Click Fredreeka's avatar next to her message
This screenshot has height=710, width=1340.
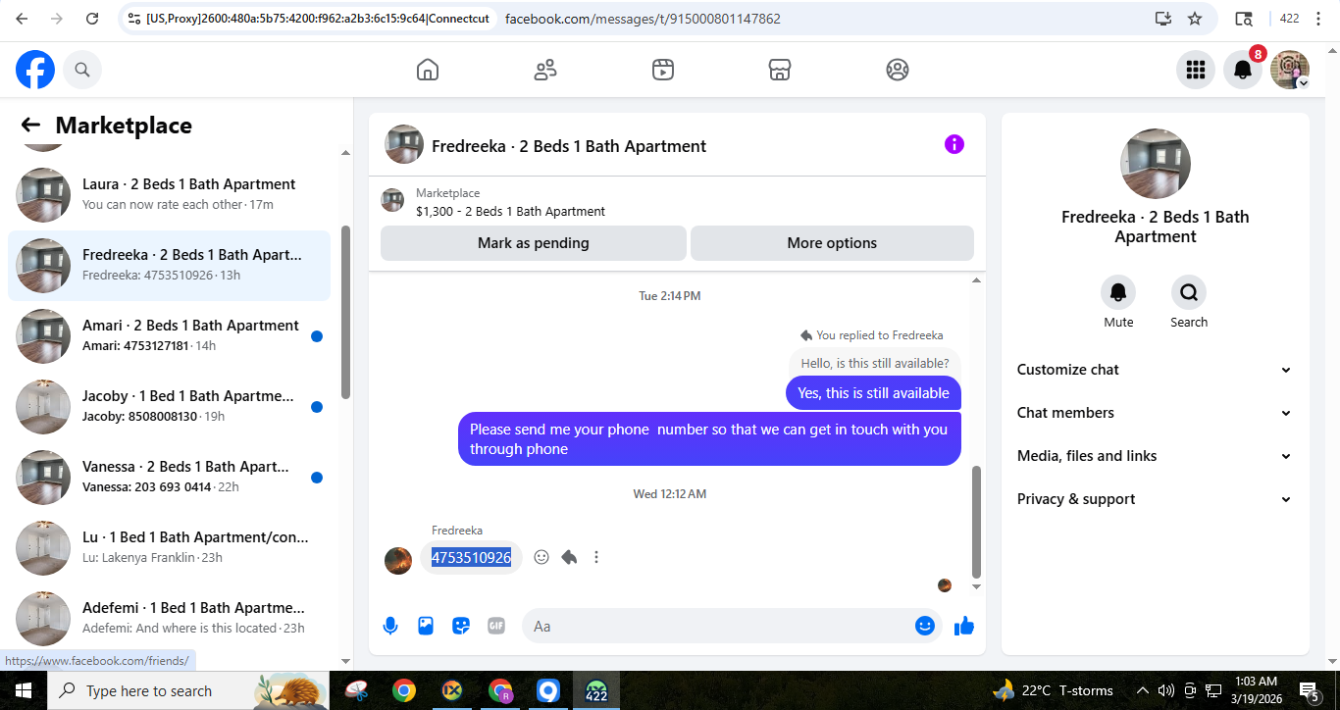click(x=398, y=561)
